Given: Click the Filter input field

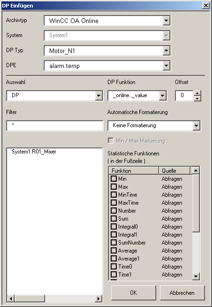Looking at the screenshot, I should [x=55, y=126].
